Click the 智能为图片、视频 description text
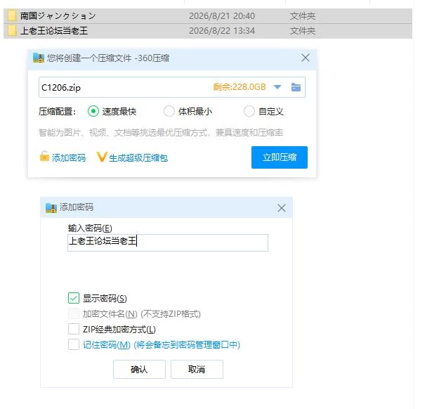446x409 pixels. [x=161, y=133]
